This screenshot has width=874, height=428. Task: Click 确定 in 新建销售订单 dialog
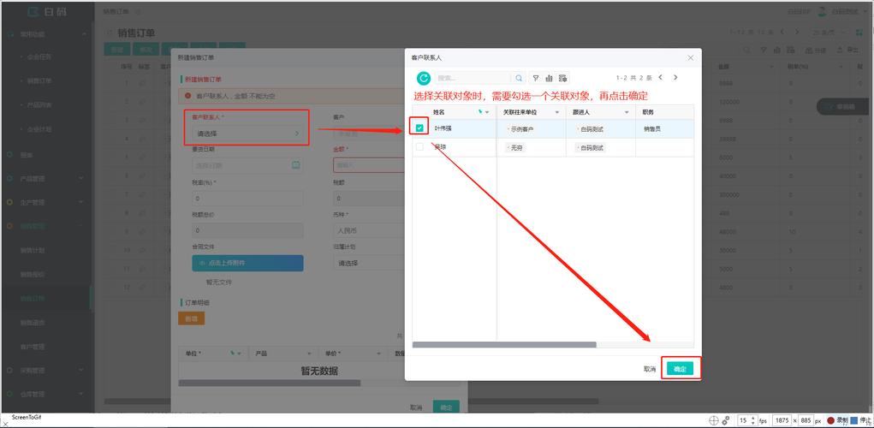(x=446, y=407)
